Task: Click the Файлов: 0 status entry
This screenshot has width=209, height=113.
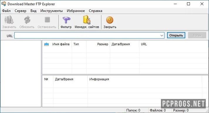Action: coord(158,110)
